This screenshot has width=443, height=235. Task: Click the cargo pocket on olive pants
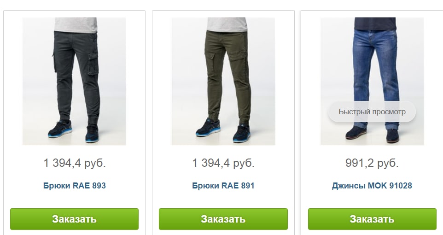point(238,60)
